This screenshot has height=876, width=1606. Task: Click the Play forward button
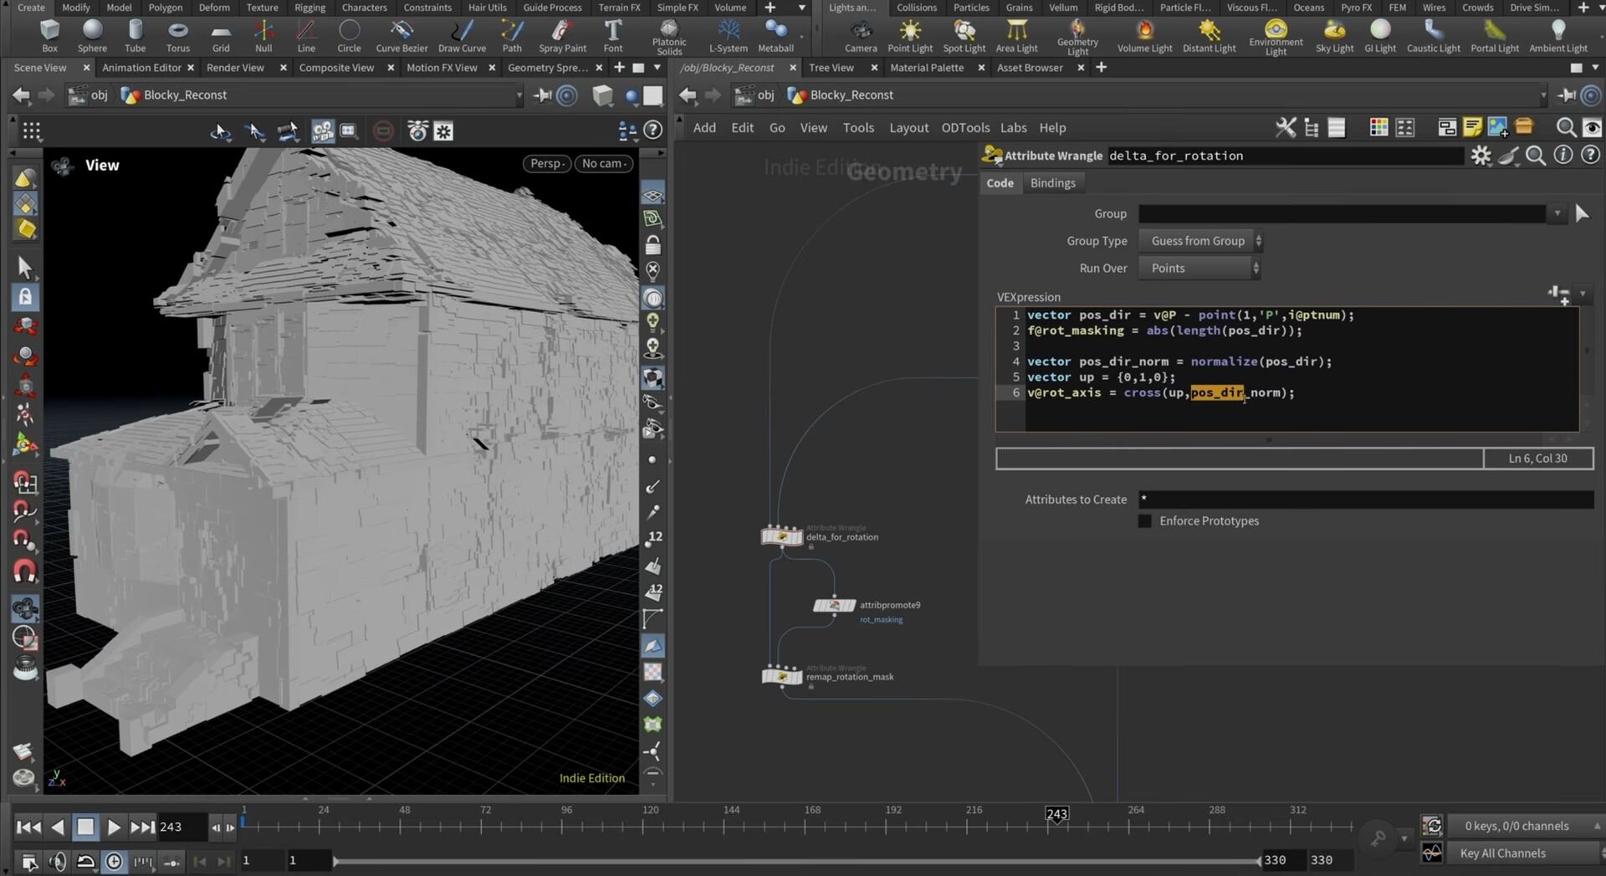point(114,827)
